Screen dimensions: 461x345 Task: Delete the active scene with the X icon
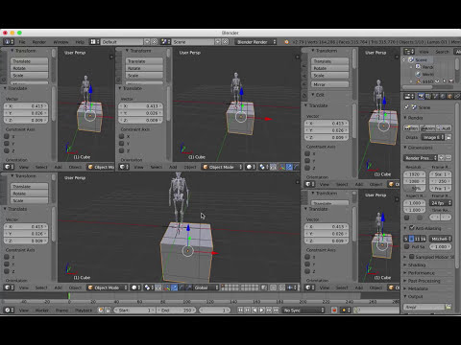[x=226, y=42]
